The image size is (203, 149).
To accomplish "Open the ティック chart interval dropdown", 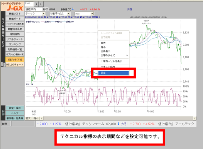I will (44, 13).
